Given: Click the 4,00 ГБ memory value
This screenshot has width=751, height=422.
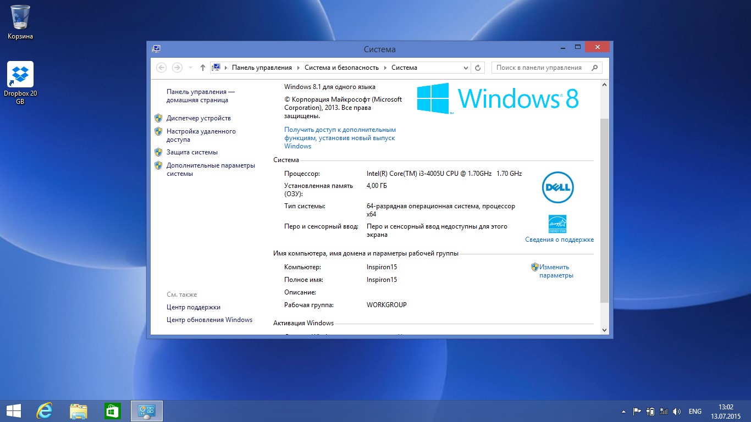Looking at the screenshot, I should tap(377, 186).
